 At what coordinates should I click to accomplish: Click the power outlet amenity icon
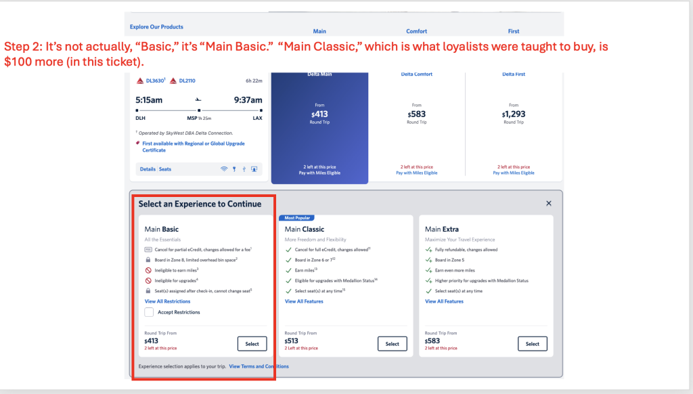234,169
